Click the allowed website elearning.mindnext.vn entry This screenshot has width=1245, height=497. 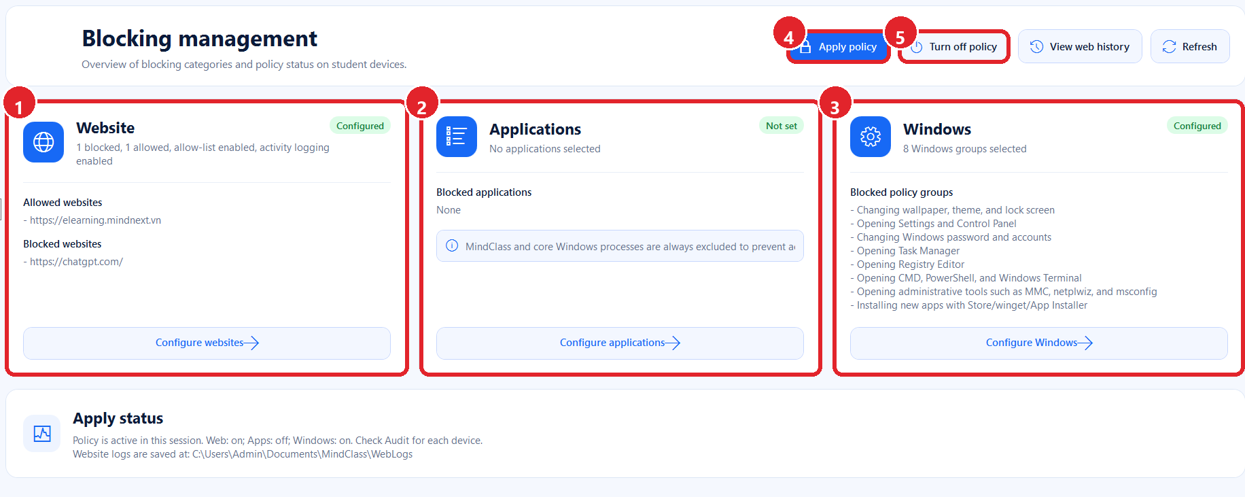[x=95, y=220]
